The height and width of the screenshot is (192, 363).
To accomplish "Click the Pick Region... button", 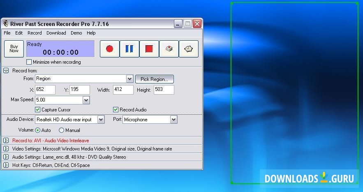I will point(155,79).
